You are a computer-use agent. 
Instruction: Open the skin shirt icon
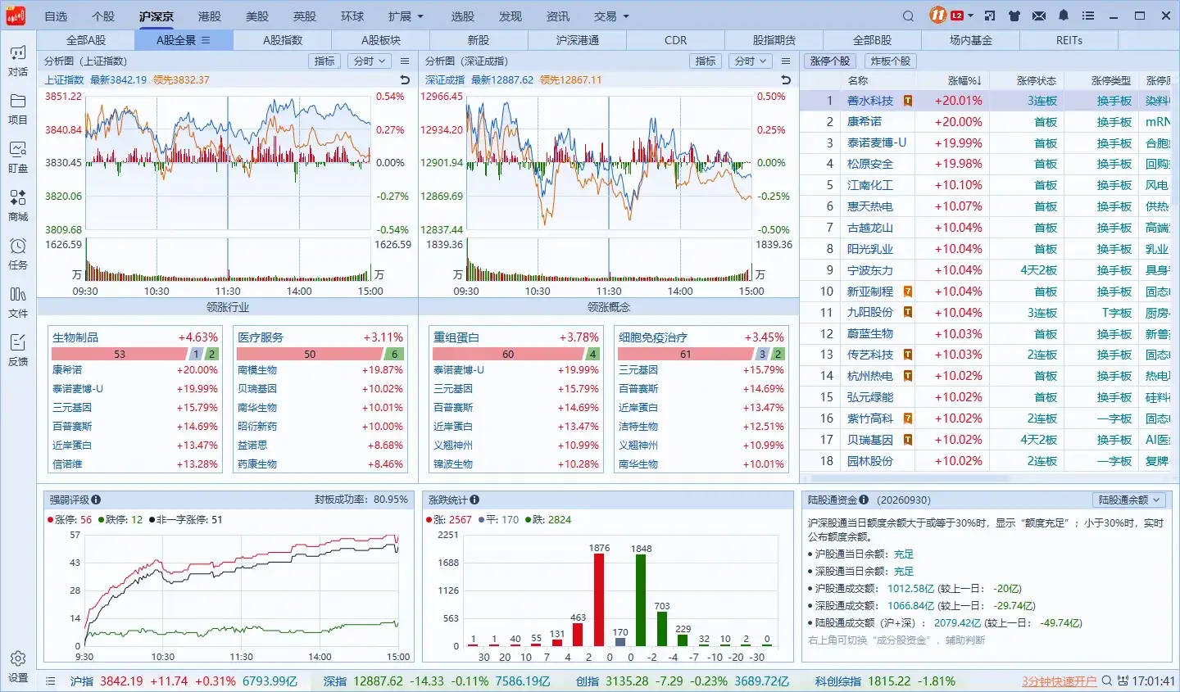[1014, 16]
